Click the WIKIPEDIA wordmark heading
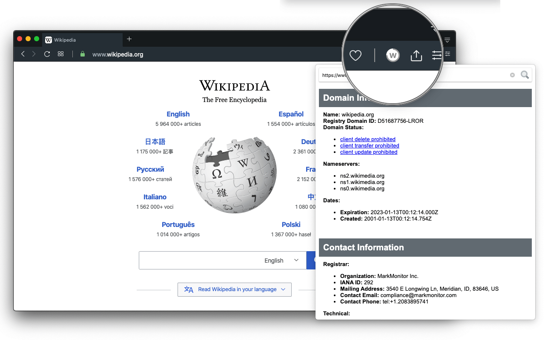This screenshot has width=545, height=340. tap(235, 85)
